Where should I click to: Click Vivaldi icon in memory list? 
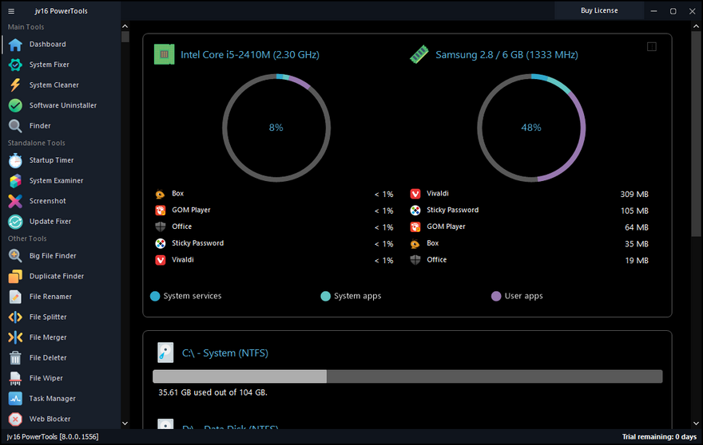point(415,194)
